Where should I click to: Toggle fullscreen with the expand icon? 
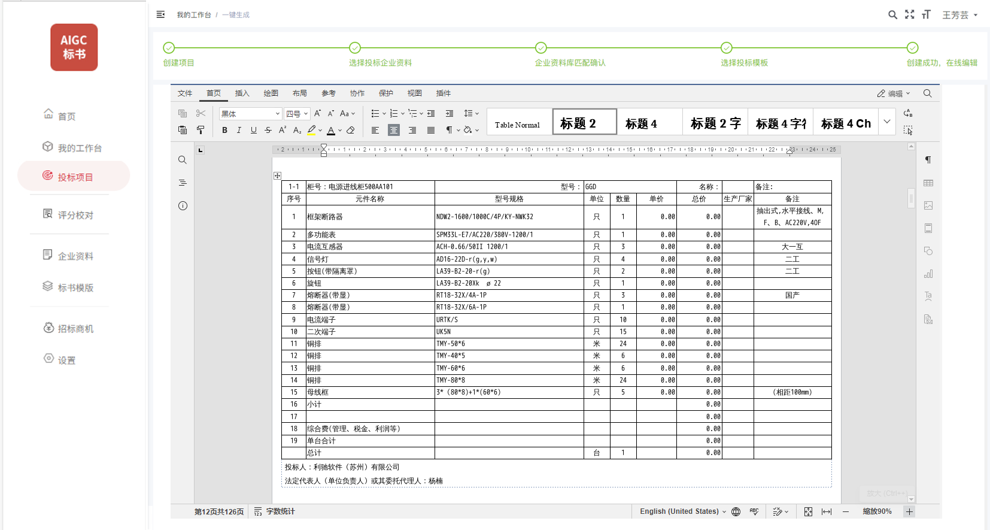pos(910,14)
